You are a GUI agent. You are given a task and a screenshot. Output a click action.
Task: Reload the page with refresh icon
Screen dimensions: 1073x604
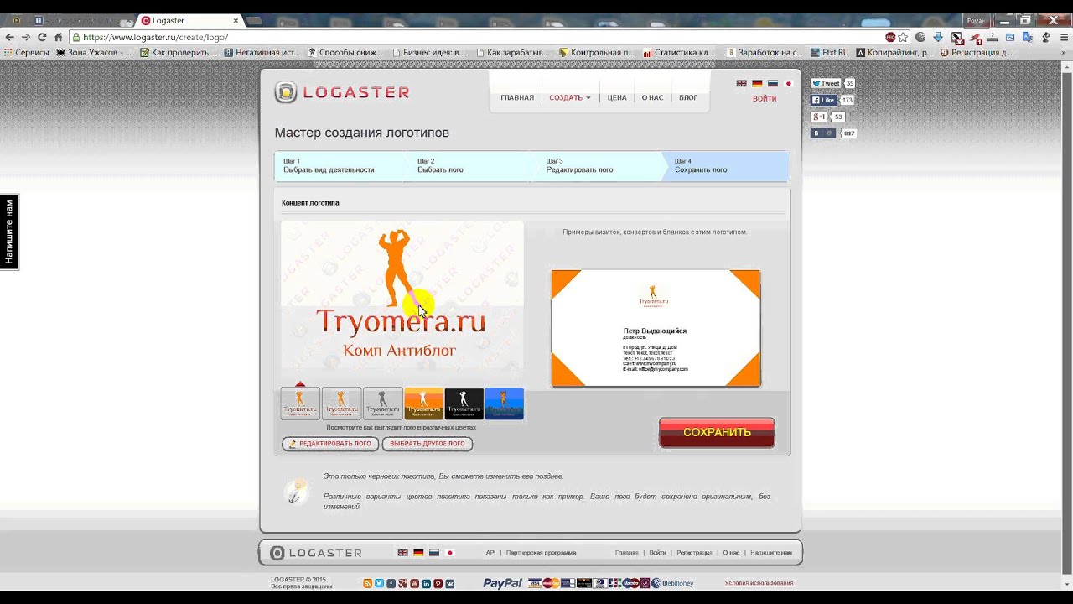[42, 37]
